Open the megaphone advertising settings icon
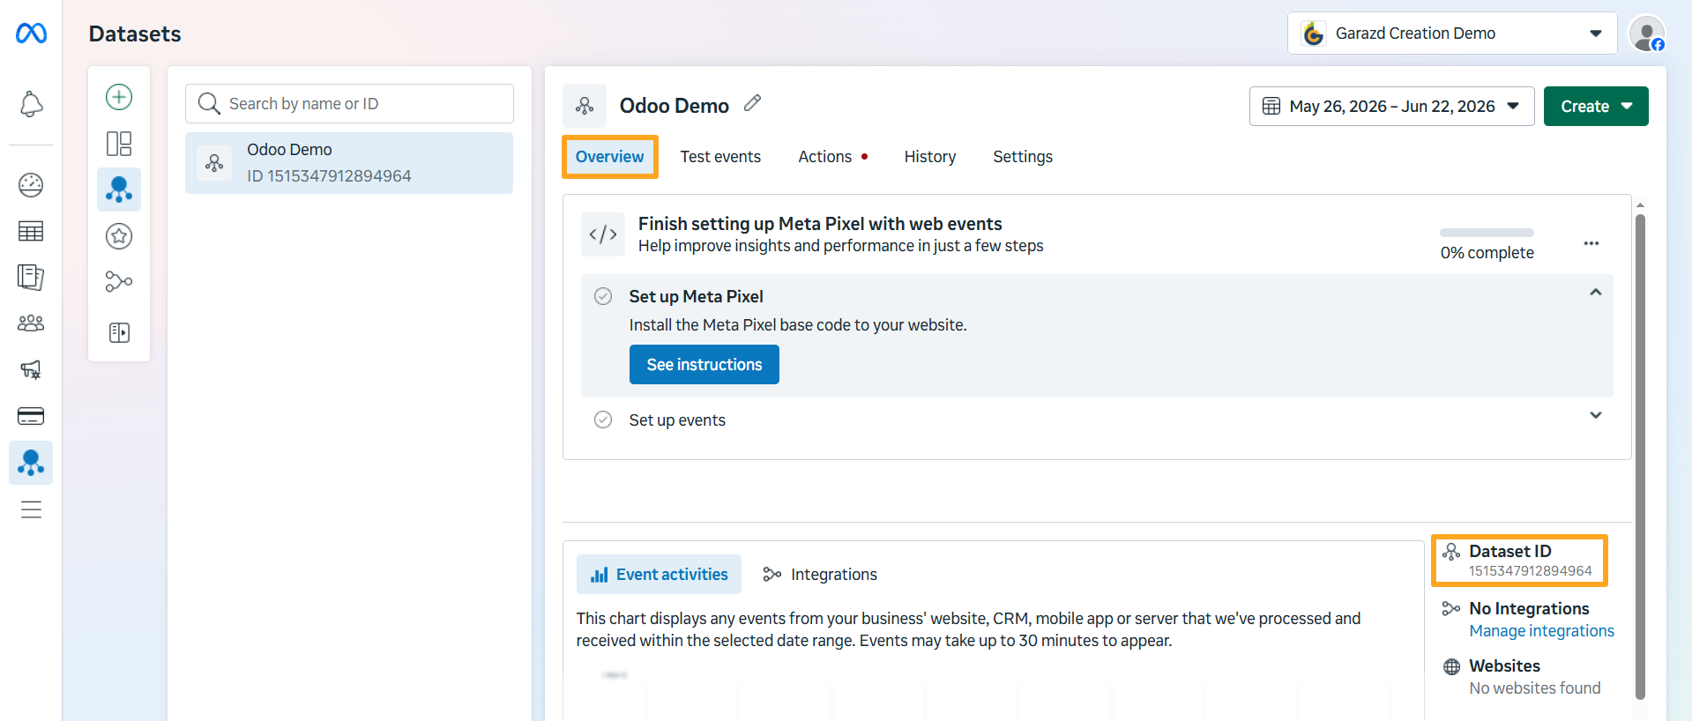Screen dimensions: 1692x721 click(31, 370)
